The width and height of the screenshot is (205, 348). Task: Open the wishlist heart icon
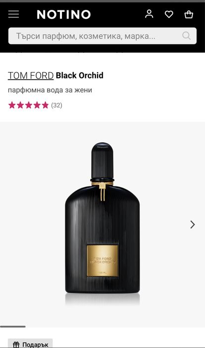click(169, 14)
